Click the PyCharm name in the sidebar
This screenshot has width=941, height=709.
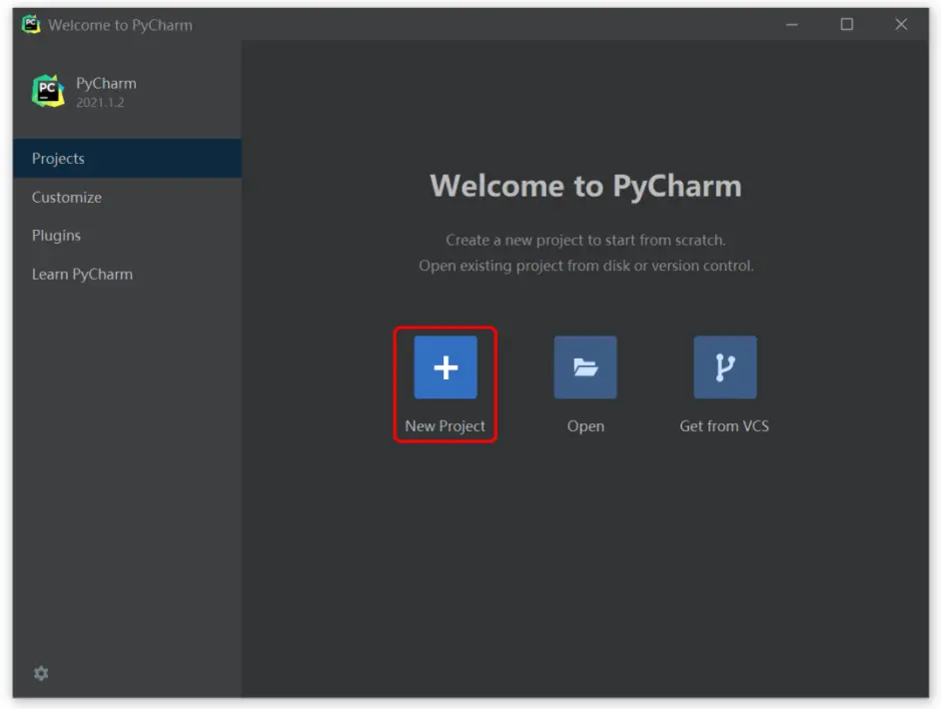pos(106,83)
